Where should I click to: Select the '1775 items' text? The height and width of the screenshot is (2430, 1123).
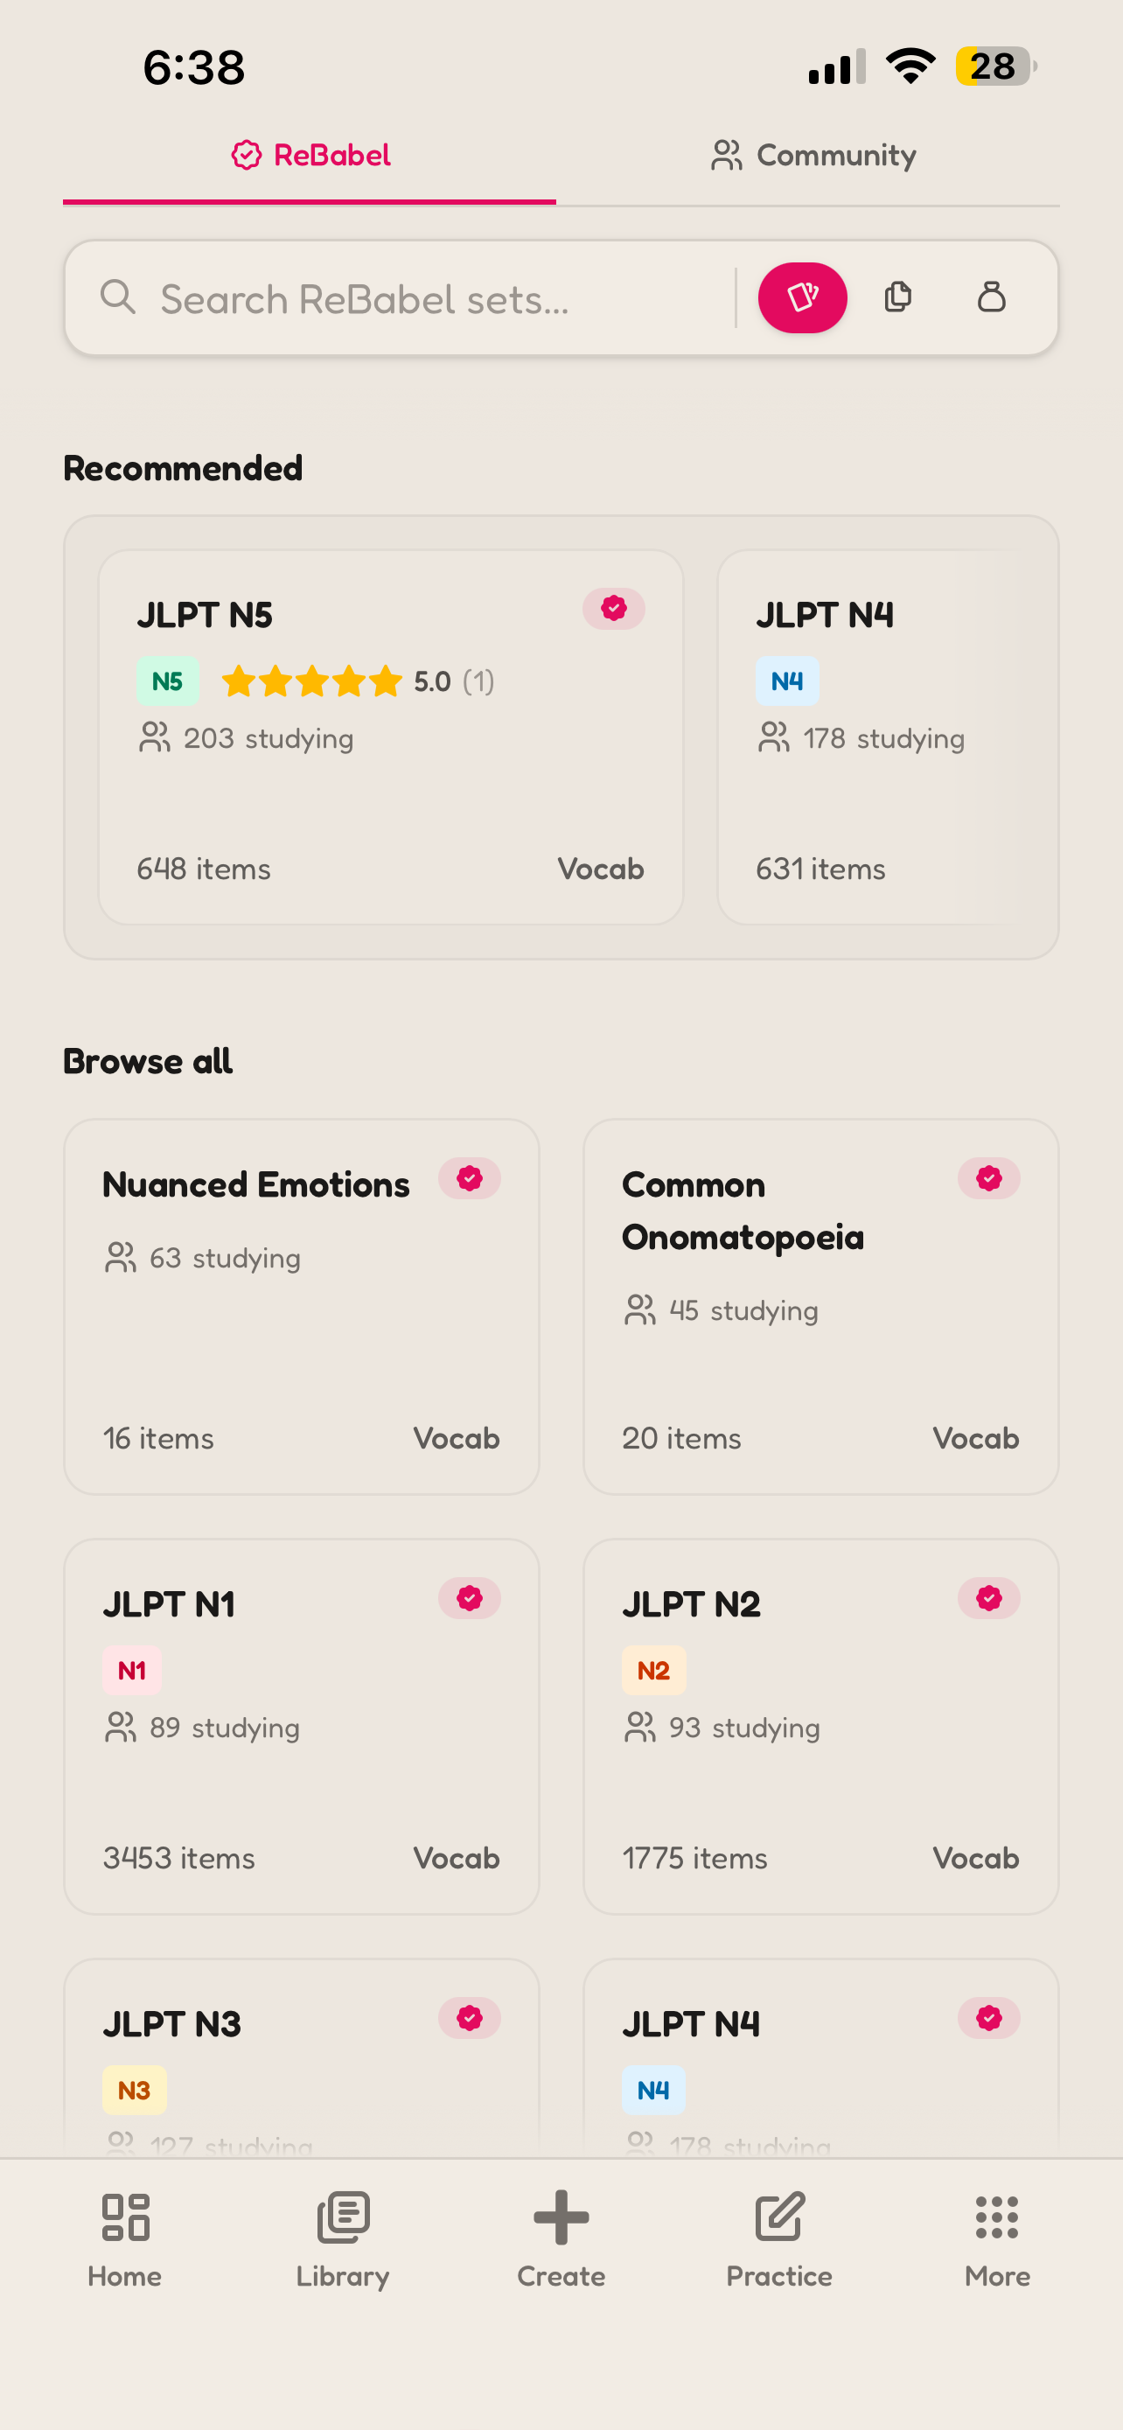coord(695,1858)
